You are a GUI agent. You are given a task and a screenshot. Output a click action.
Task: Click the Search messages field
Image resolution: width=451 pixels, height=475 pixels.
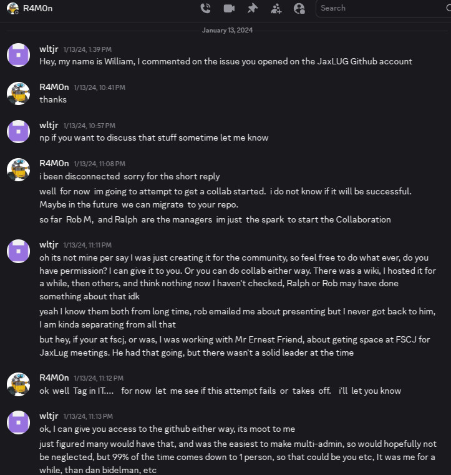[x=381, y=8]
